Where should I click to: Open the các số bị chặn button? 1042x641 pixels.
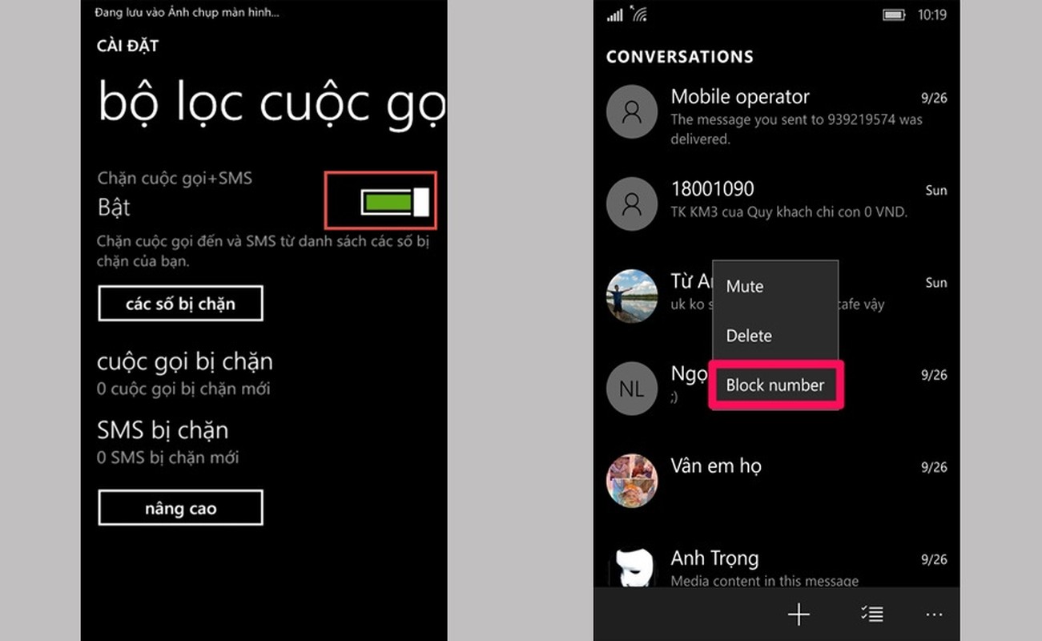(x=180, y=304)
